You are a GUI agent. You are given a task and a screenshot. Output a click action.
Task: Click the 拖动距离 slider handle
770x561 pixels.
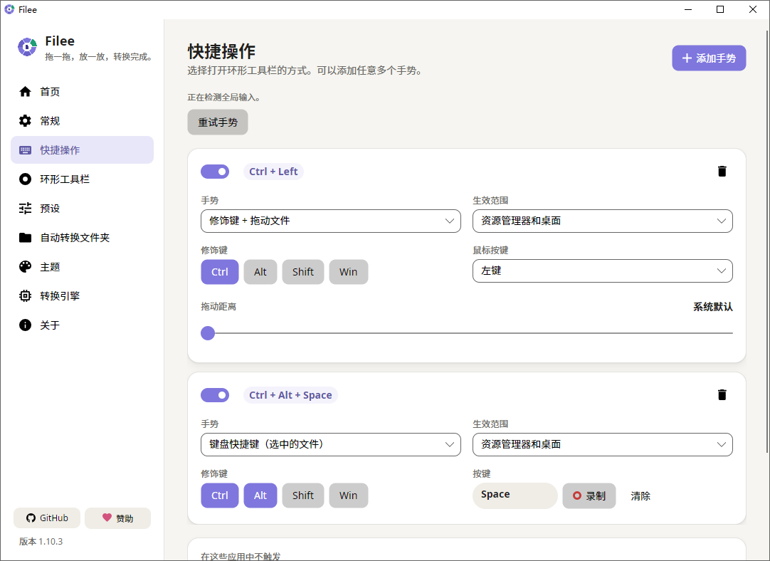coord(208,333)
